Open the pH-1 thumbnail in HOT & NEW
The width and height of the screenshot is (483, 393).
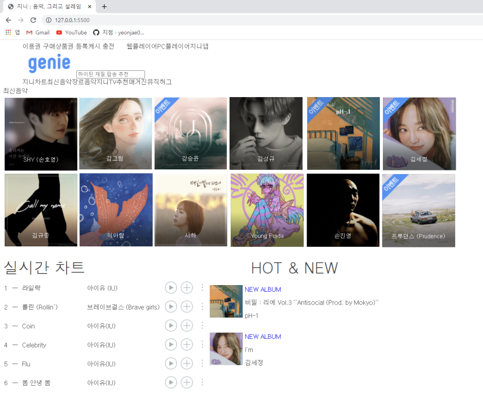226,301
